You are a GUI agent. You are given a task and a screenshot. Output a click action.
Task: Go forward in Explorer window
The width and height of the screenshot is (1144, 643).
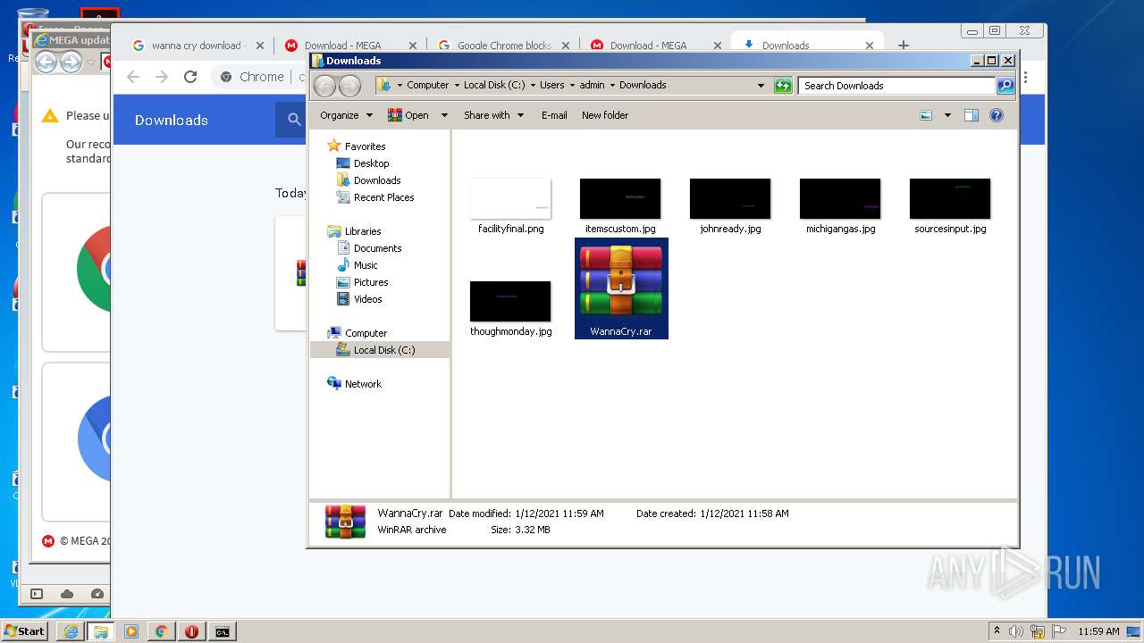[349, 86]
